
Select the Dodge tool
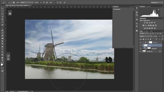coord(2,44)
